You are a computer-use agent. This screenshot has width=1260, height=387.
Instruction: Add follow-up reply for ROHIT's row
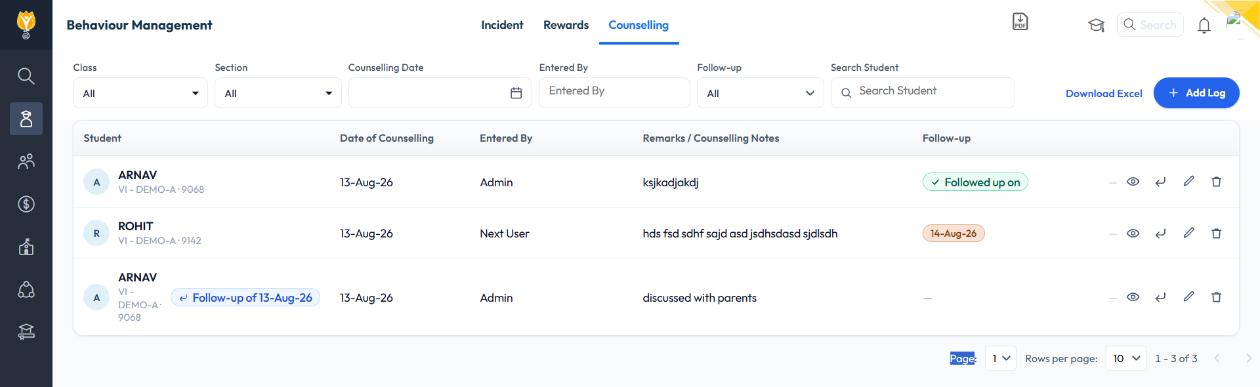1160,234
